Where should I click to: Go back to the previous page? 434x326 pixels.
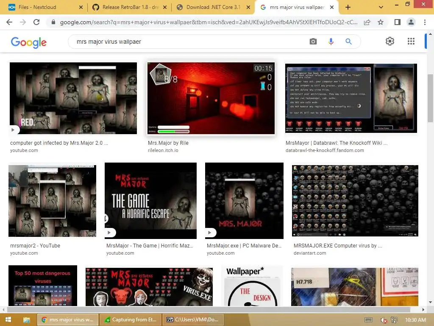[9, 22]
